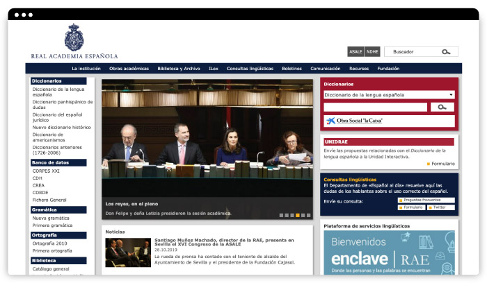Open Nuevo diccionario histórico

pyautogui.click(x=61, y=127)
